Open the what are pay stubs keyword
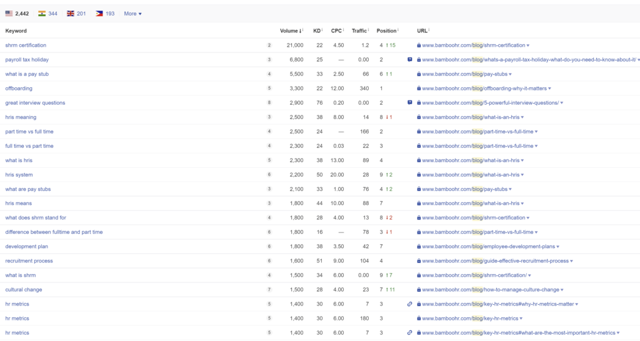The height and width of the screenshot is (341, 640). click(27, 190)
